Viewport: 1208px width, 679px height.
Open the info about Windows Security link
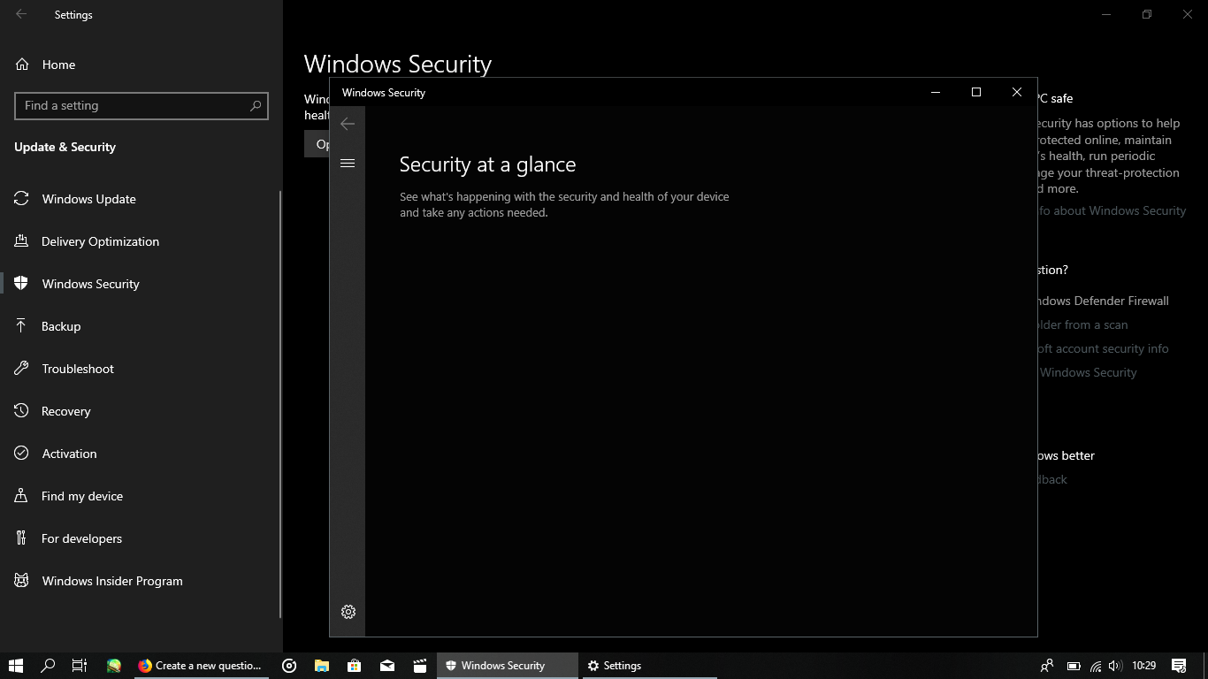1112,210
